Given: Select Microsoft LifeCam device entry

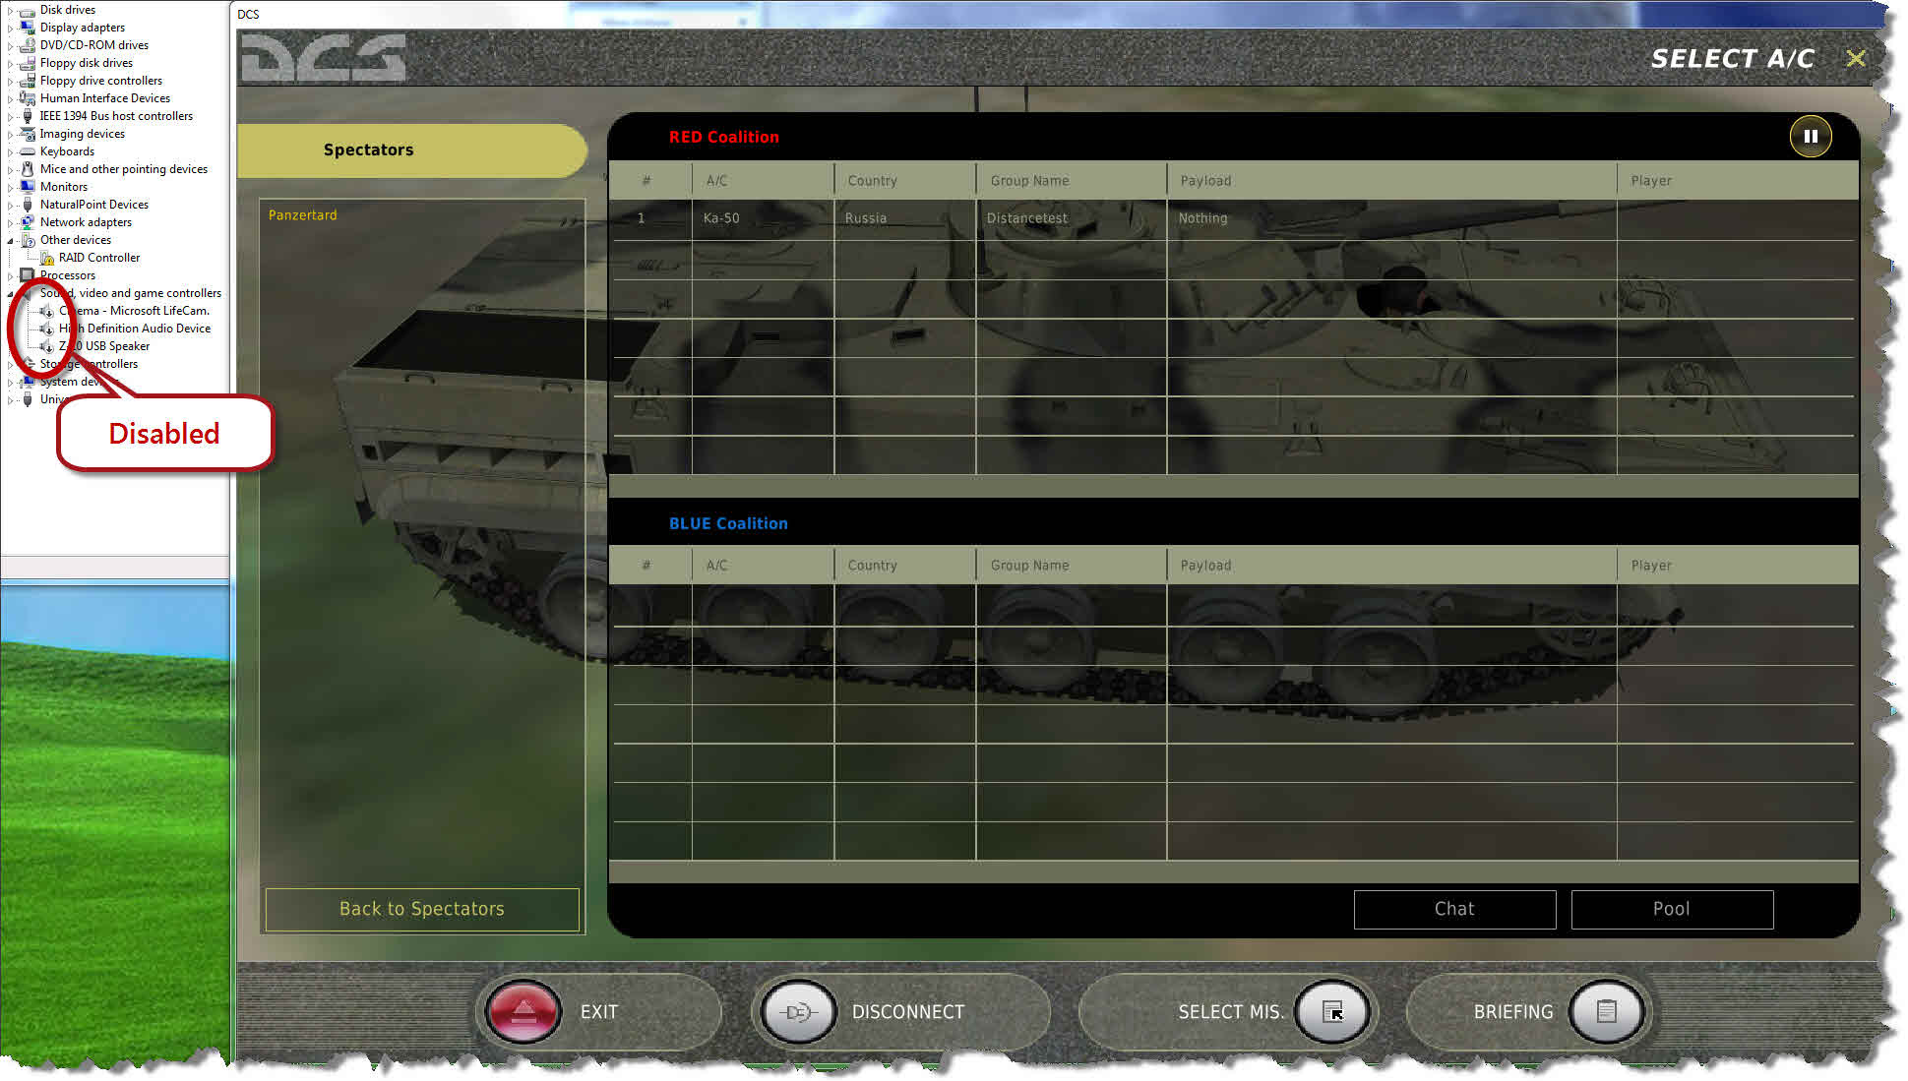Looking at the screenshot, I should pyautogui.click(x=134, y=311).
